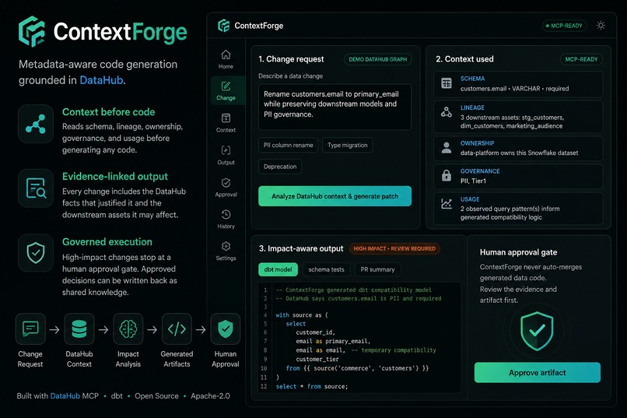Click the 'Evidence-linked output' heading

tap(115, 177)
